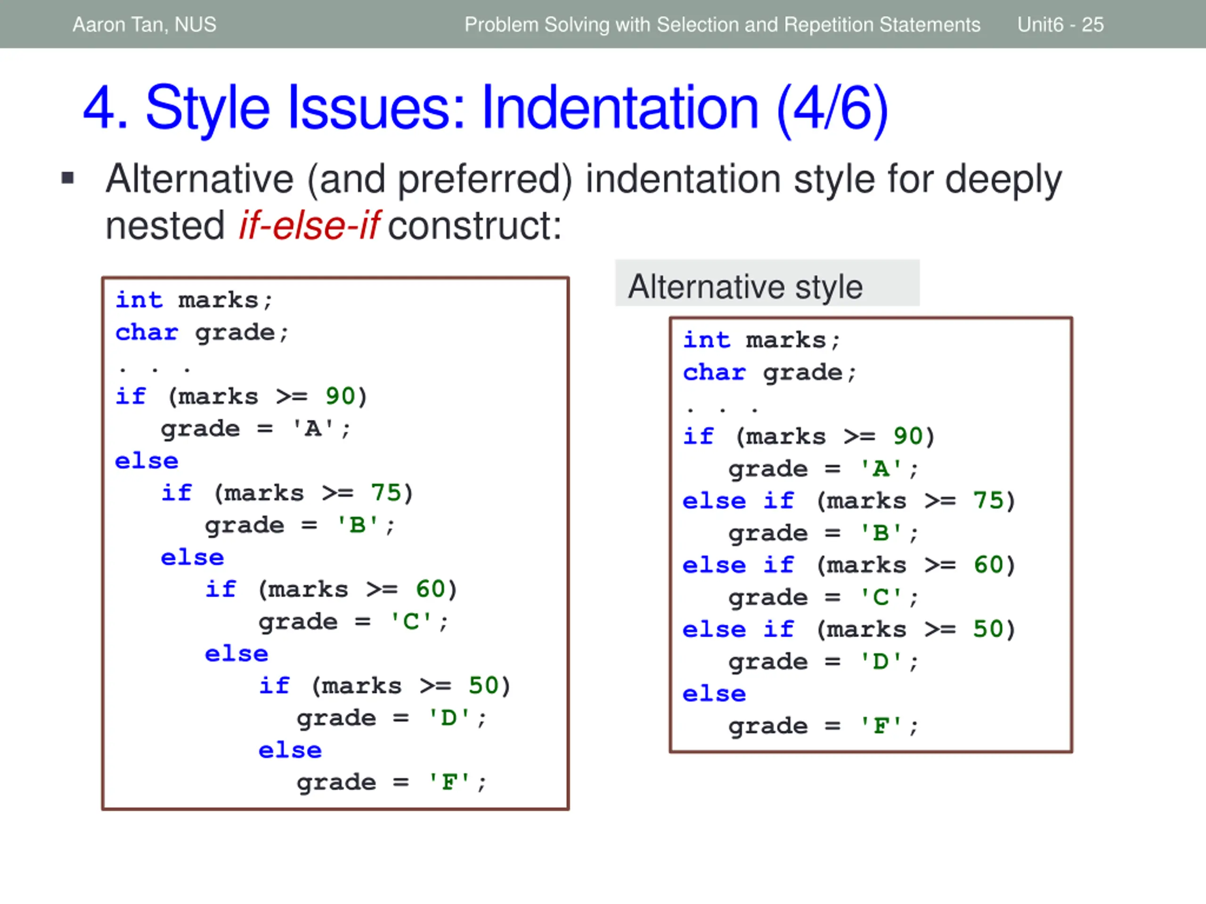The height and width of the screenshot is (904, 1206).
Task: Click the final 'else' in the right code box
Action: coord(714,694)
